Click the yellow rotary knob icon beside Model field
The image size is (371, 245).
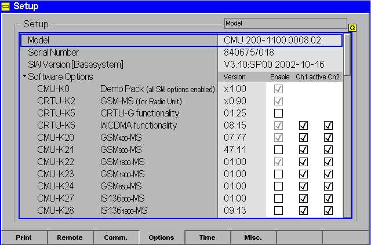352,28
